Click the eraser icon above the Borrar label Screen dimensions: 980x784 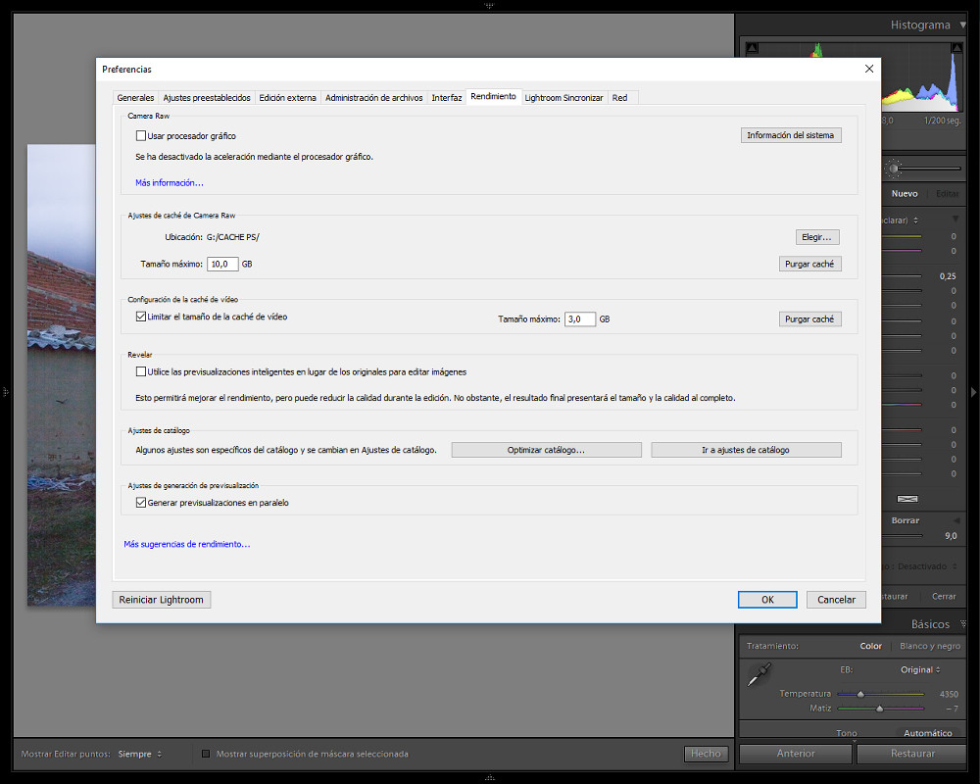tap(909, 499)
